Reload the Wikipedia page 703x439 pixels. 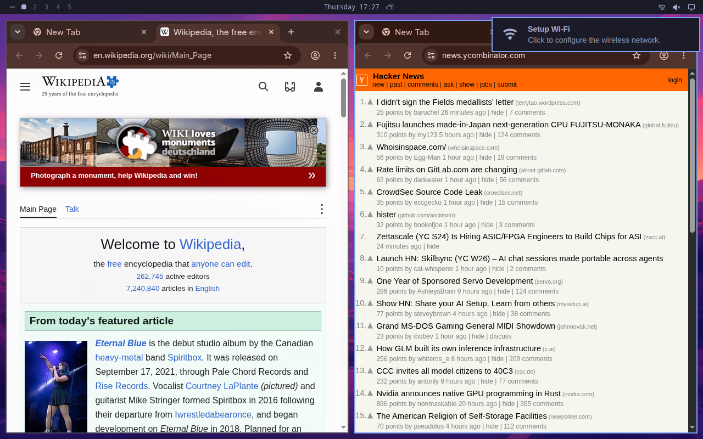[x=59, y=55]
